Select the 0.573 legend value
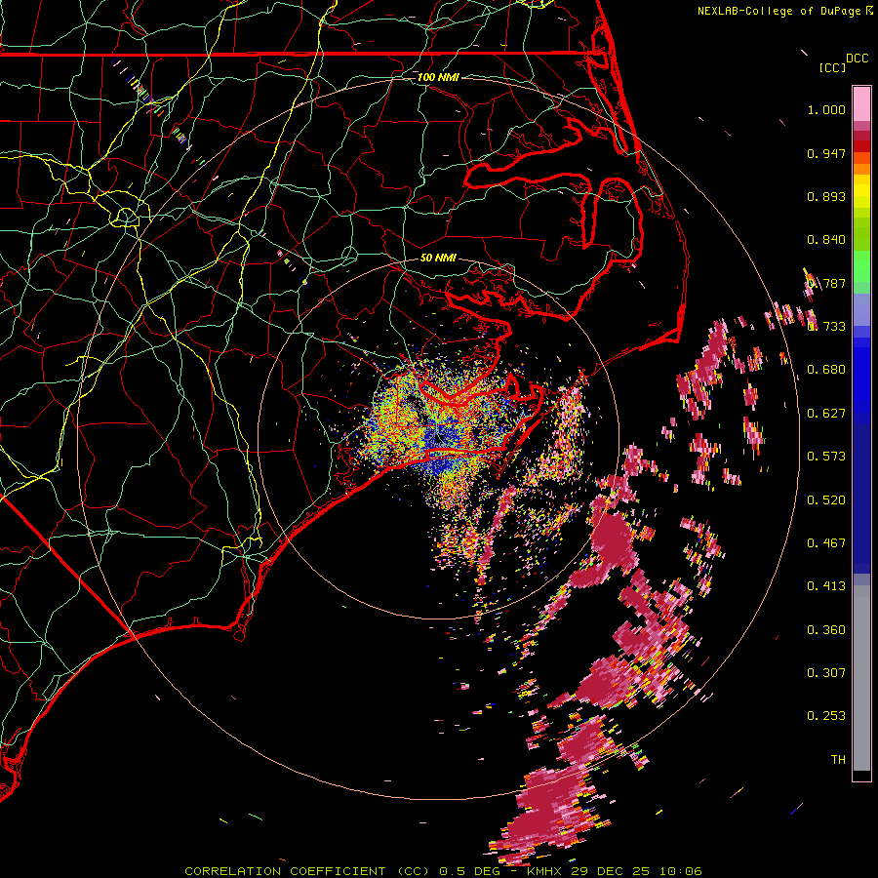The width and height of the screenshot is (878, 878). click(x=826, y=457)
